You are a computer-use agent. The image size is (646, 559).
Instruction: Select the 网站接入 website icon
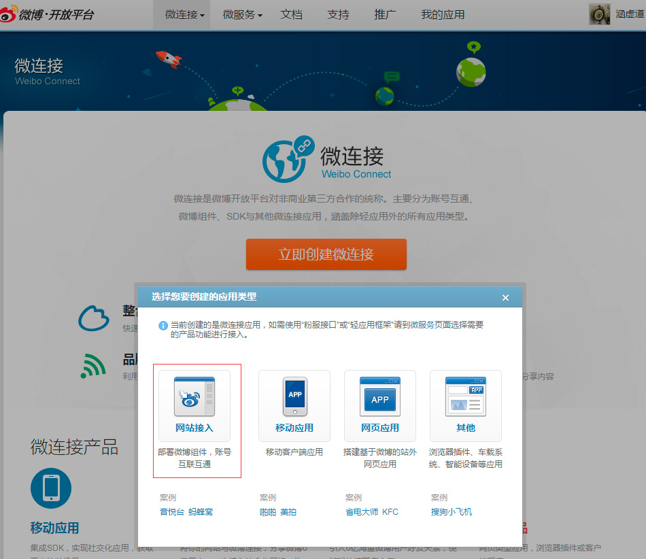[194, 396]
